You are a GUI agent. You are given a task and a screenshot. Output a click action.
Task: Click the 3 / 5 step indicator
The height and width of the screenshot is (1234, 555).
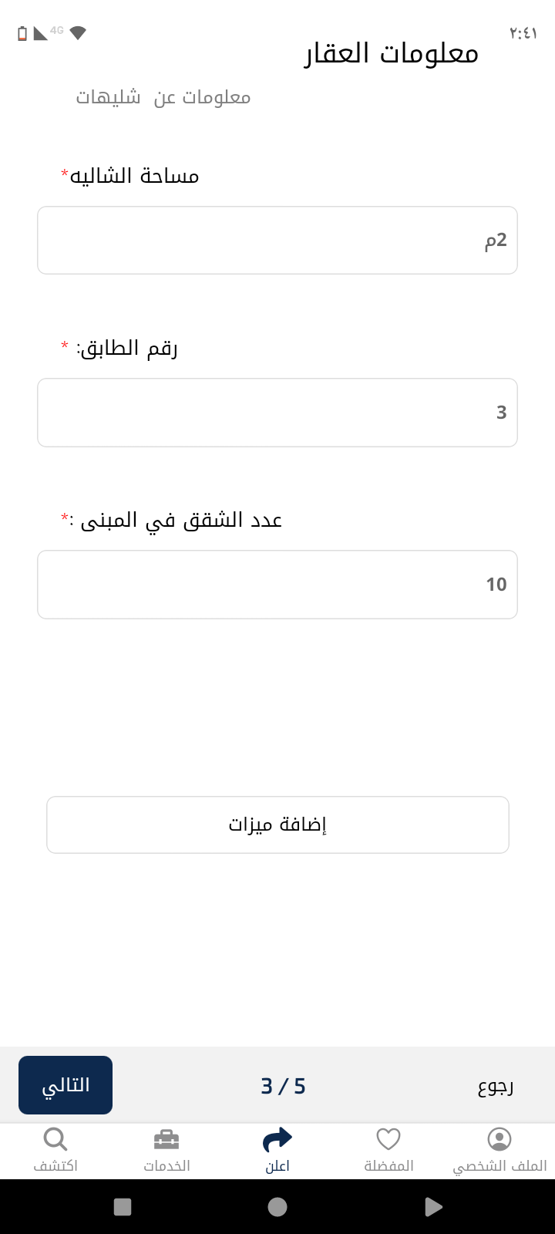tap(283, 1087)
